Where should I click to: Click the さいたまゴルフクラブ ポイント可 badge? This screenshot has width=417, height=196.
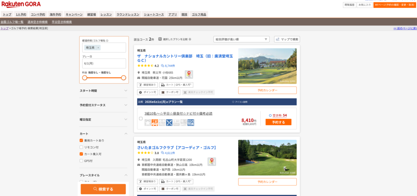pos(147,189)
